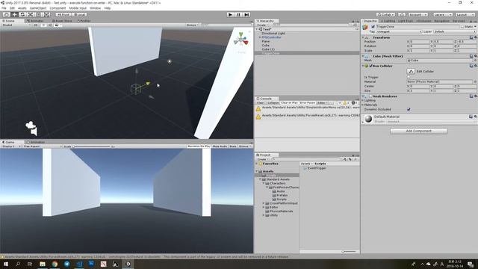Select the Rotate tool in toolbar
This screenshot has height=269, width=478.
(22, 15)
